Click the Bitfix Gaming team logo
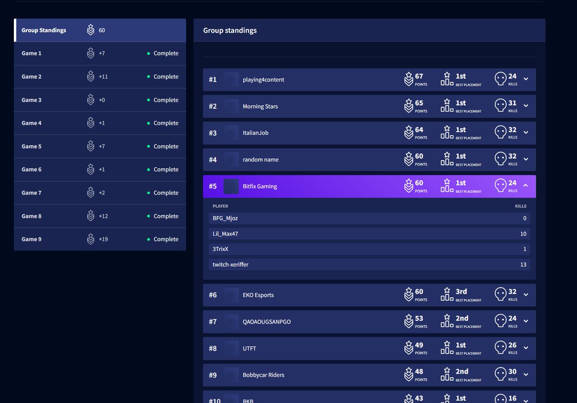Viewport: 577px width, 403px height. [x=231, y=187]
